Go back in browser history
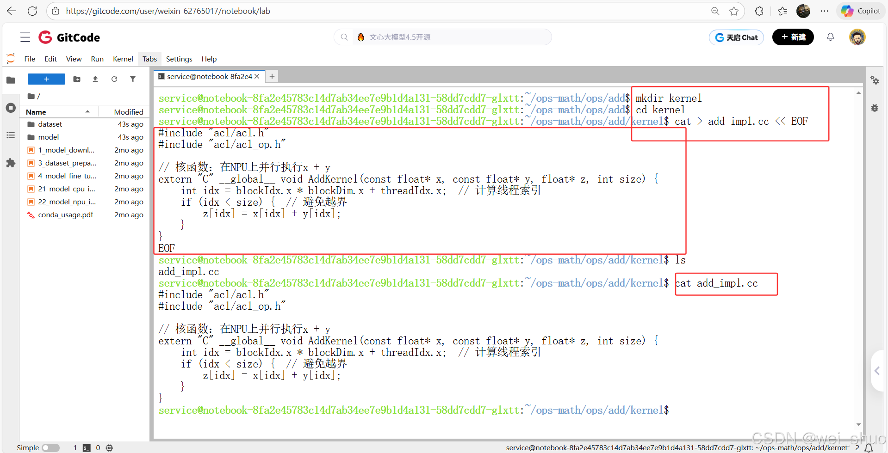The width and height of the screenshot is (888, 453). 12,11
